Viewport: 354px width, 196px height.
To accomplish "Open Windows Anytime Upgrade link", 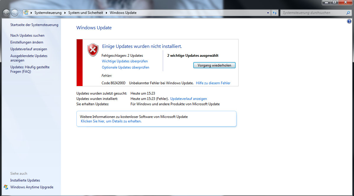I will [32, 187].
